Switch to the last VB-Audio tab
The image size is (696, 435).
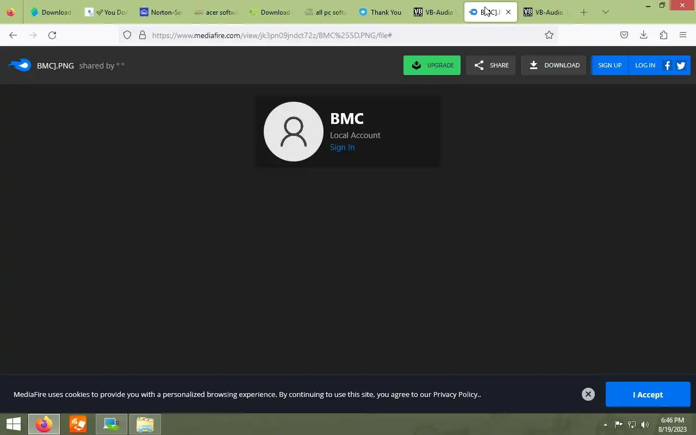[545, 12]
